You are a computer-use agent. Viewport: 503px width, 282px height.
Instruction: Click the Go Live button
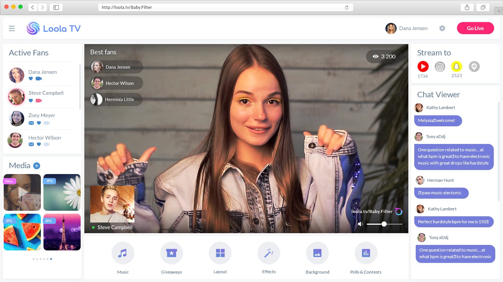pos(475,28)
